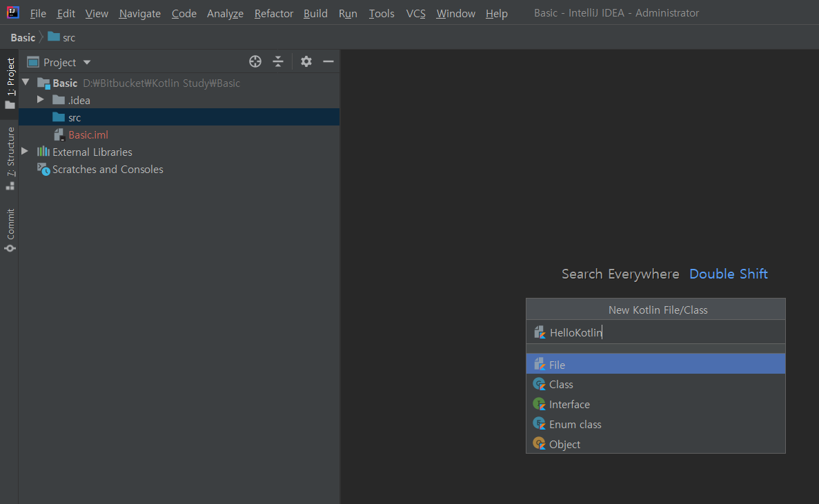The width and height of the screenshot is (819, 504).
Task: Click the File type icon in list
Action: click(540, 363)
